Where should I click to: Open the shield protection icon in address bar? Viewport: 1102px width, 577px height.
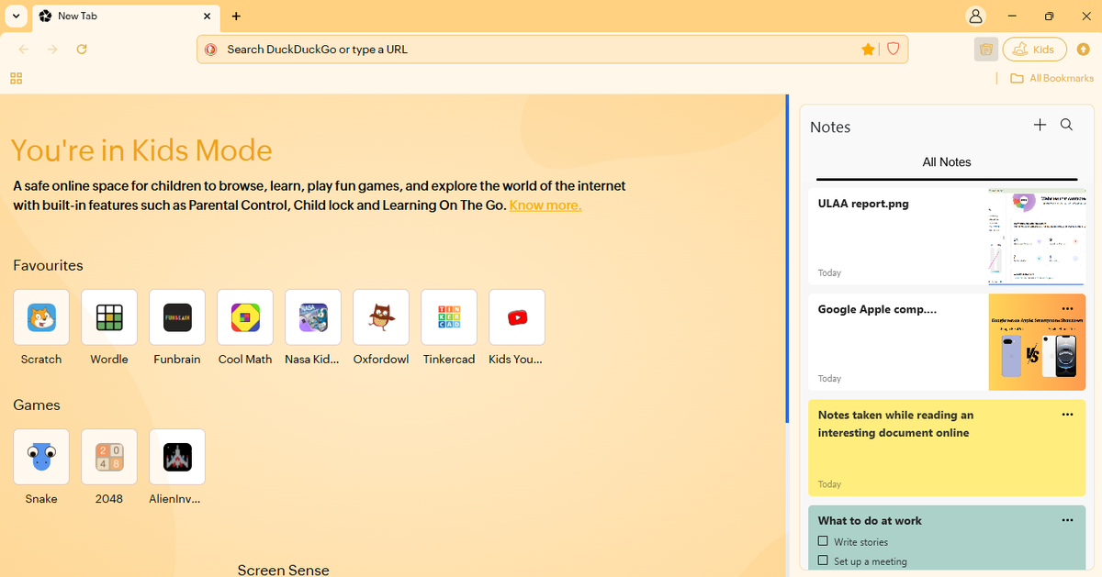[x=893, y=50]
